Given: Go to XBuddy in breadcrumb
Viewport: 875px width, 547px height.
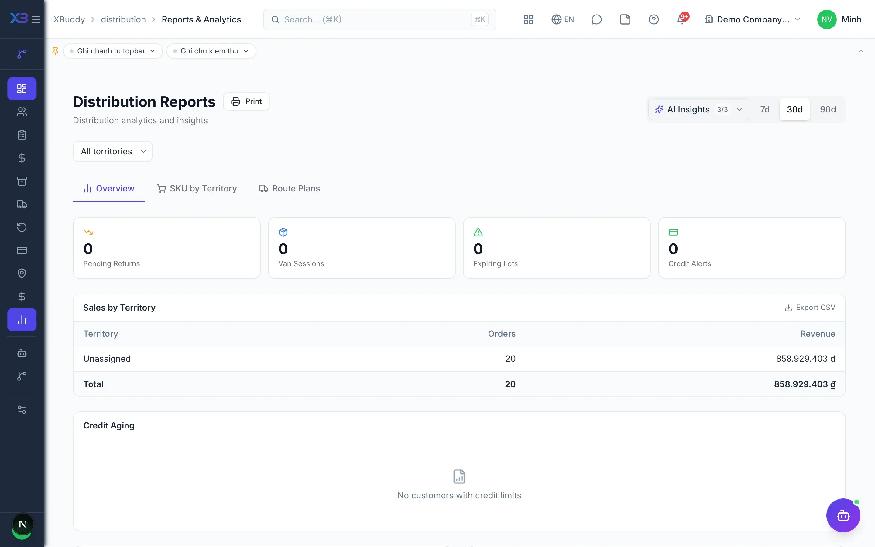Looking at the screenshot, I should point(69,19).
